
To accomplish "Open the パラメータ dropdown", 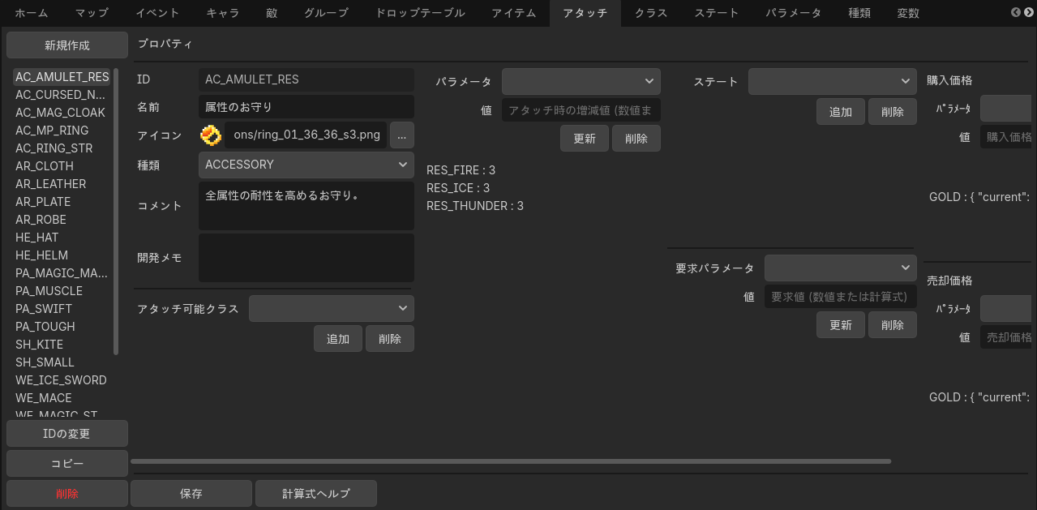I will click(x=581, y=81).
